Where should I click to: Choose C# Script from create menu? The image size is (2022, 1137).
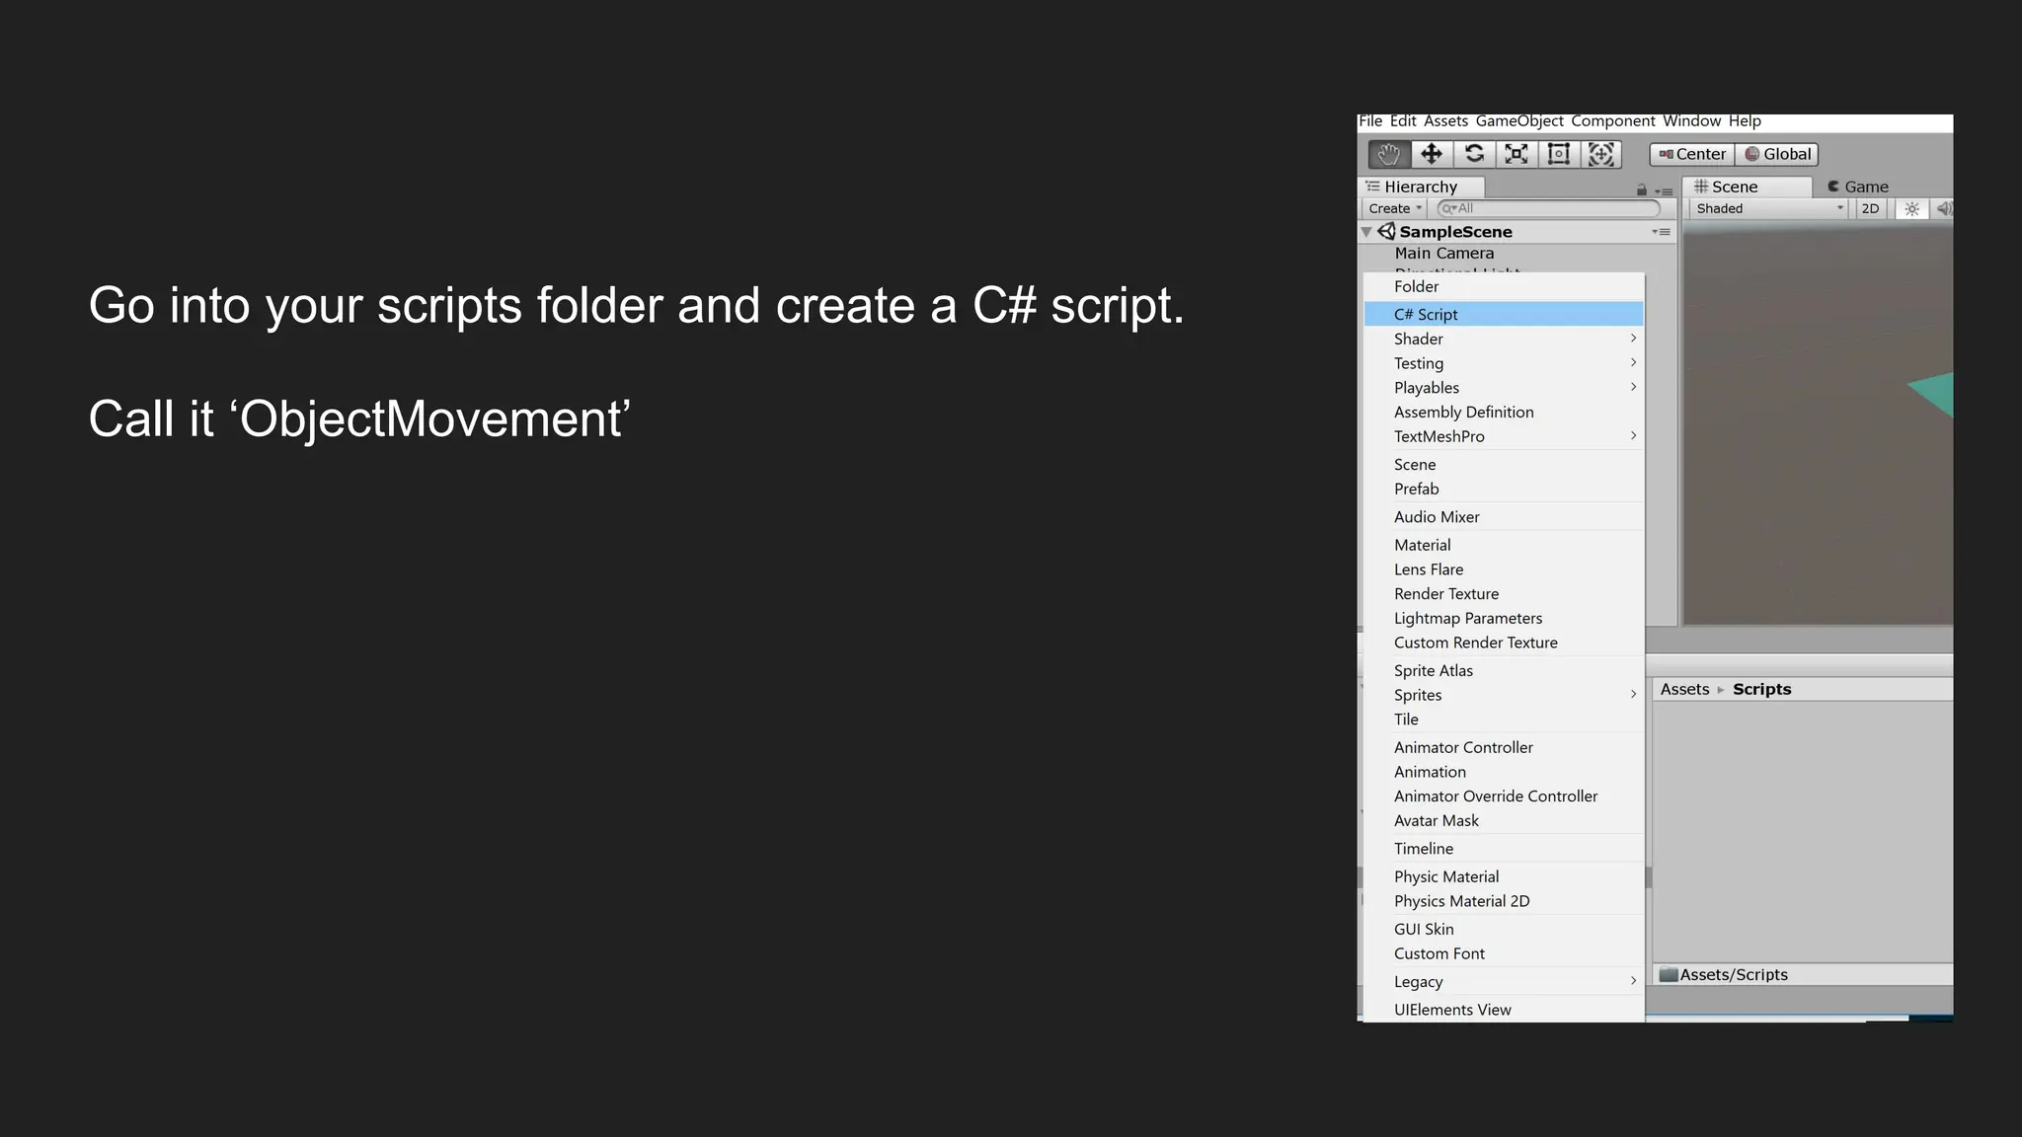pyautogui.click(x=1504, y=314)
